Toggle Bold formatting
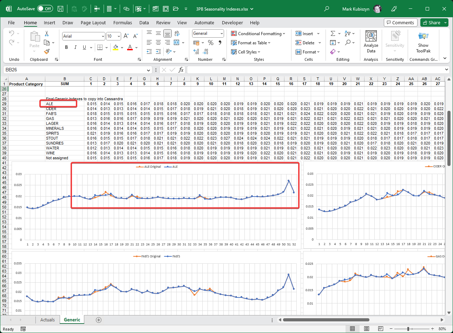 tap(66, 47)
